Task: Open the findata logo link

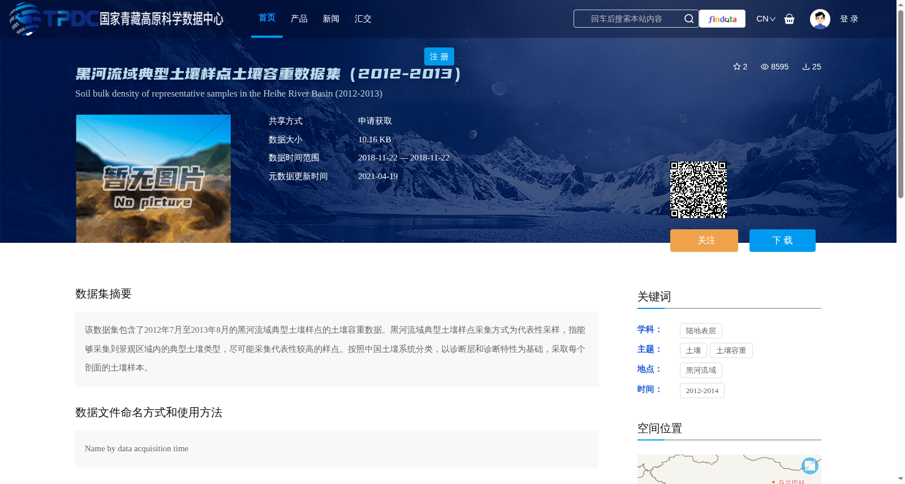Action: tap(722, 19)
